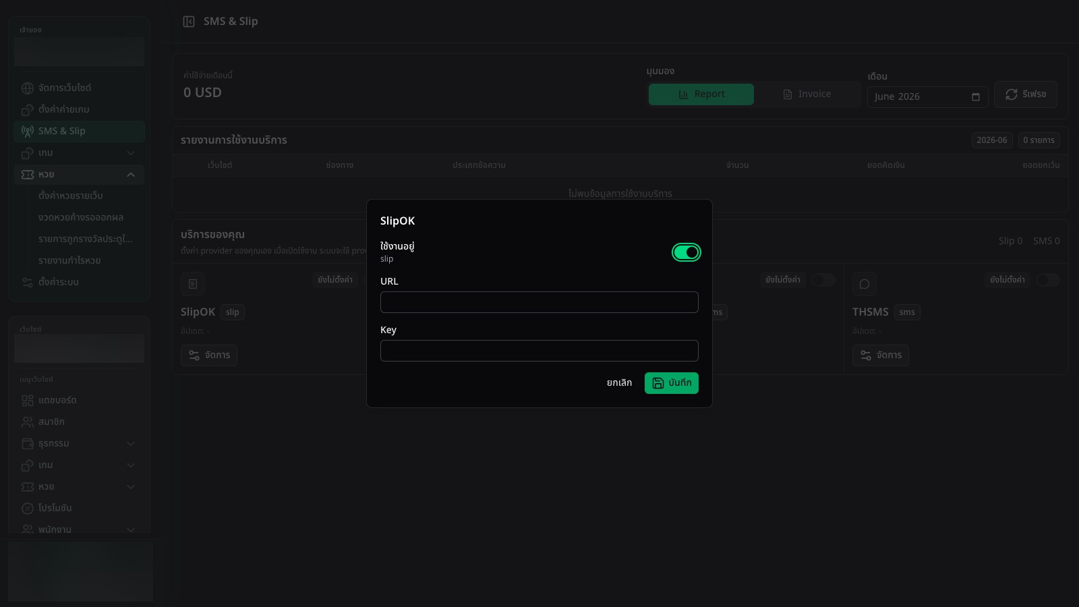This screenshot has height=607, width=1079.
Task: Click the save disk icon in บันทึก
Action: (x=658, y=383)
